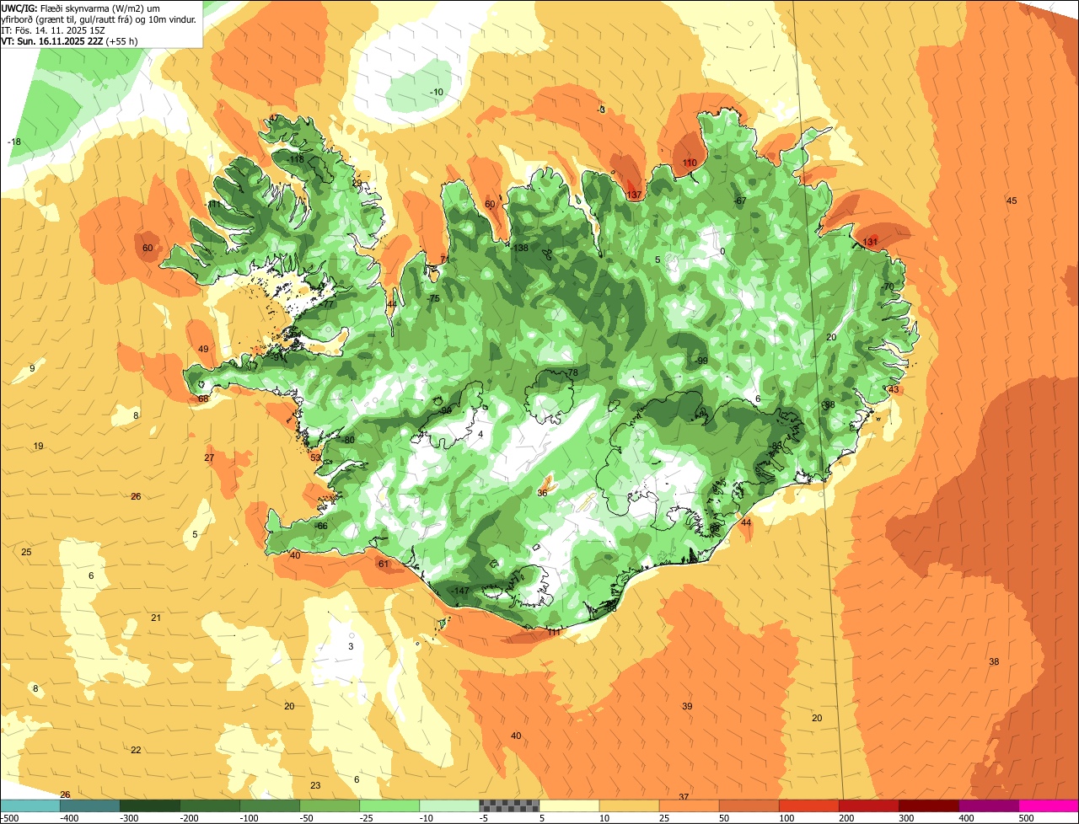This screenshot has width=1079, height=824.
Task: Click the legend swatch between -300 and -200
Action: 150,805
